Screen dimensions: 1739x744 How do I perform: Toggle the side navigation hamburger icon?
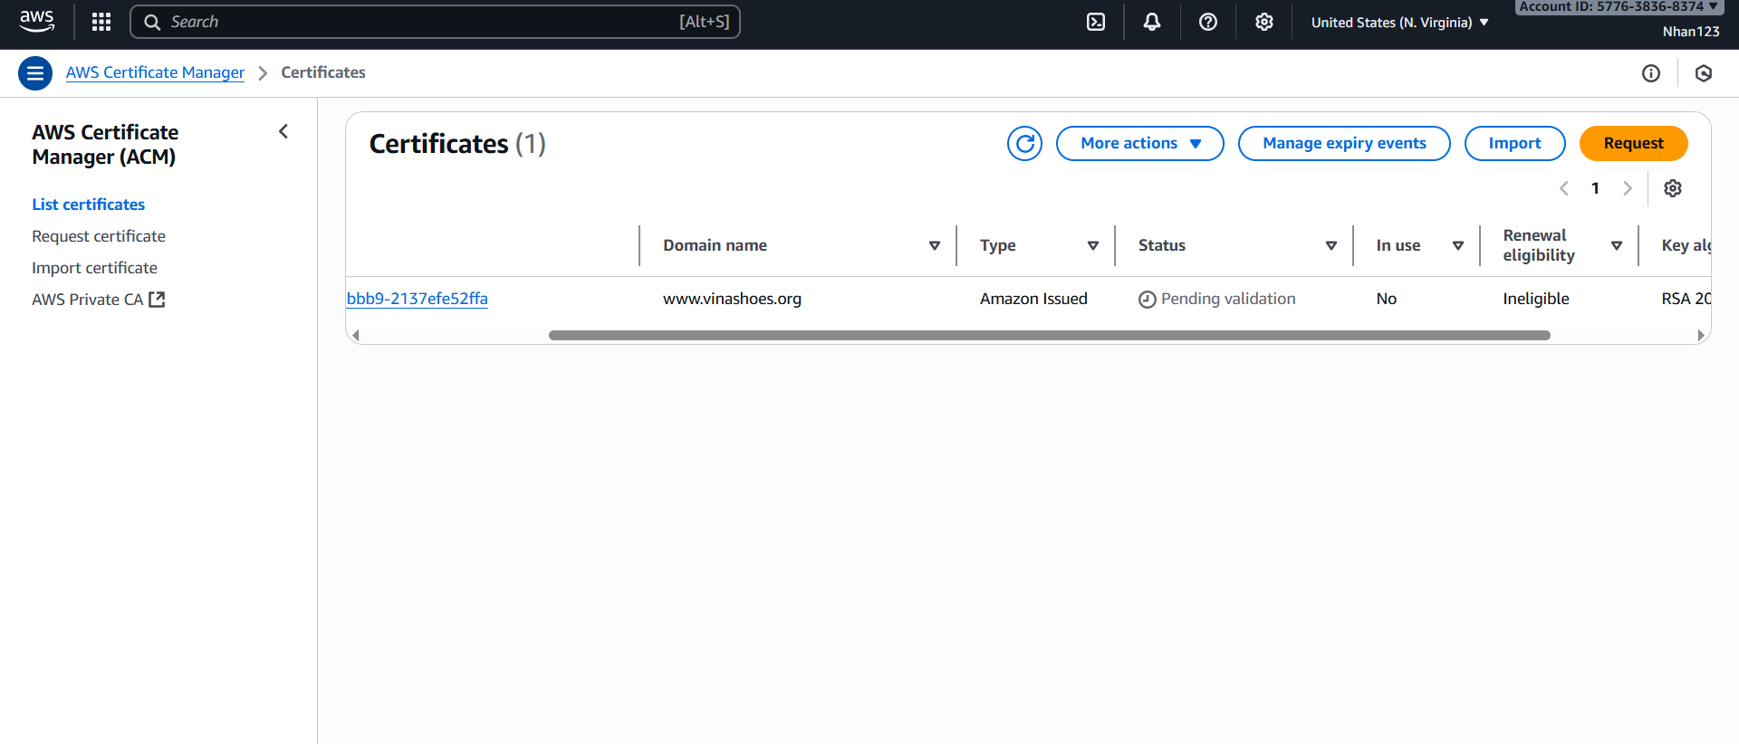coord(35,72)
